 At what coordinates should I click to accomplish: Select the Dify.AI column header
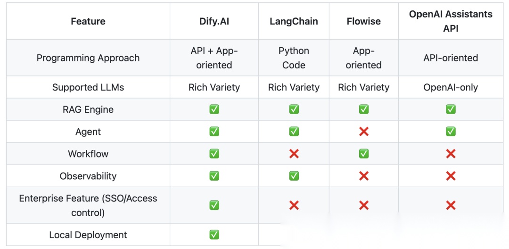(x=214, y=21)
